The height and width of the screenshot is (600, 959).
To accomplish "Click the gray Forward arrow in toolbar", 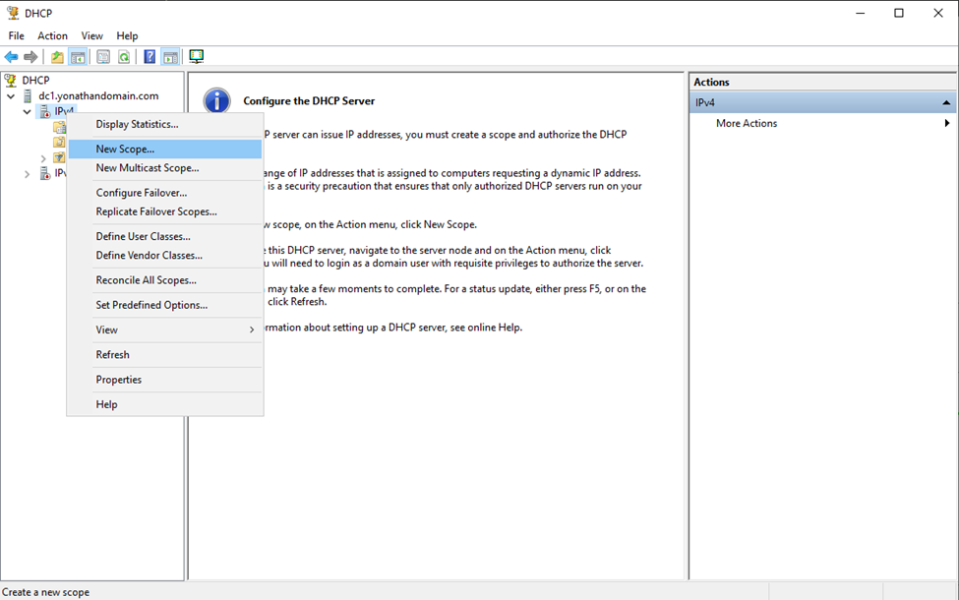I will click(x=30, y=57).
